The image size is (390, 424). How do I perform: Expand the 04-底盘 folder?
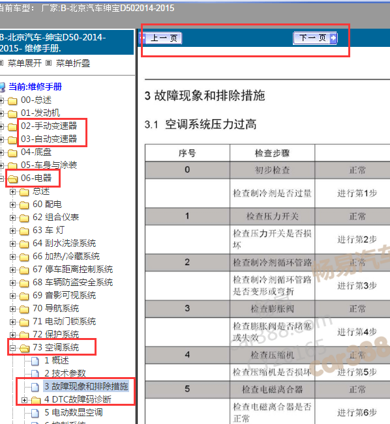(x=1, y=153)
